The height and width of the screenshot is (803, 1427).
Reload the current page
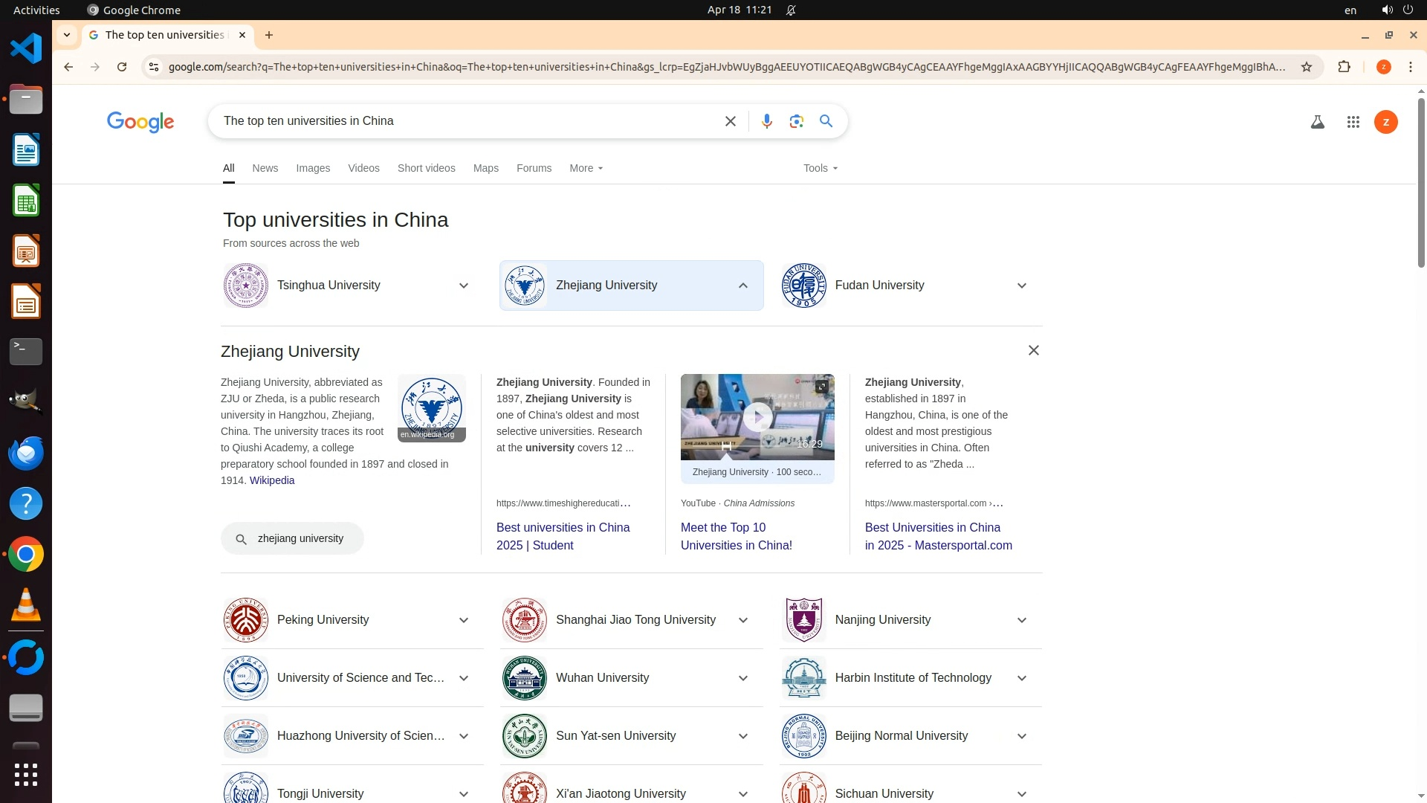[x=122, y=67]
